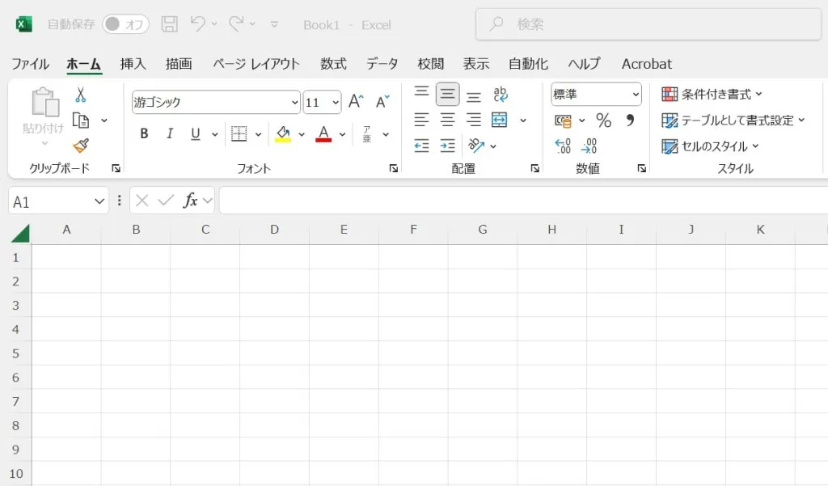Toggle Italic formatting

coord(170,134)
